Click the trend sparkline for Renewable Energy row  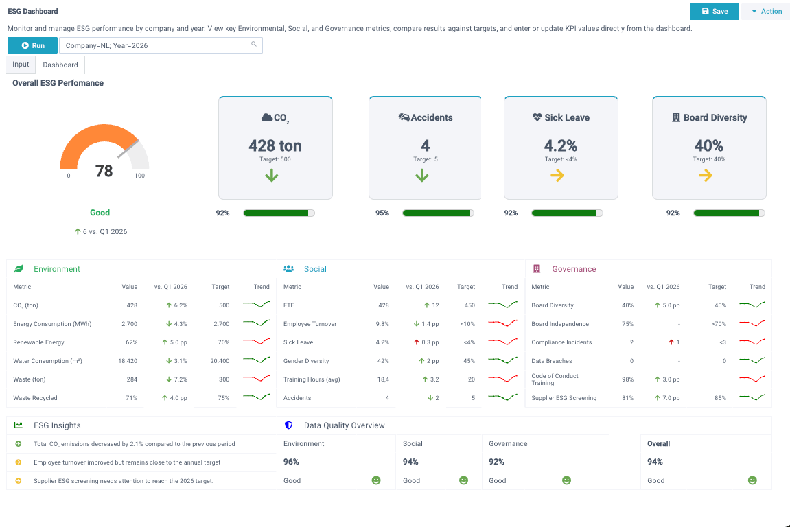257,342
